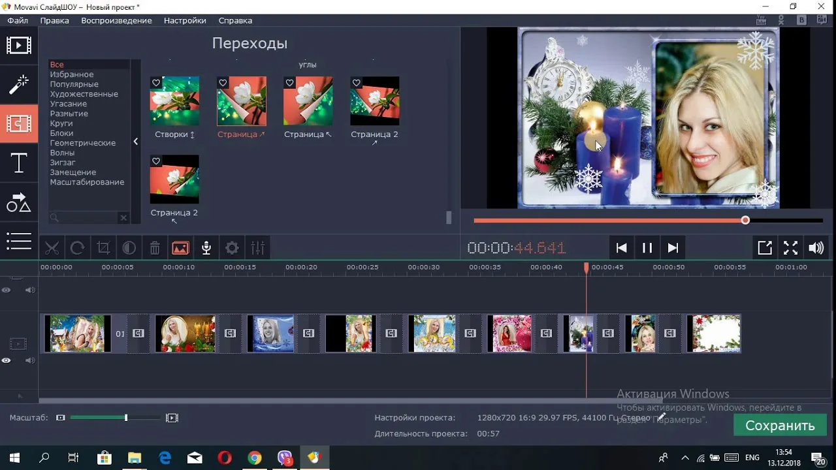Select the Створки transition thumbnail
Image resolution: width=836 pixels, height=470 pixels.
tap(174, 101)
